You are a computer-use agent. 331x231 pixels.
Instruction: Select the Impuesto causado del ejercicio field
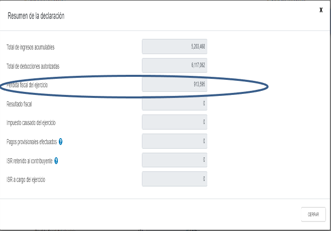click(x=175, y=122)
